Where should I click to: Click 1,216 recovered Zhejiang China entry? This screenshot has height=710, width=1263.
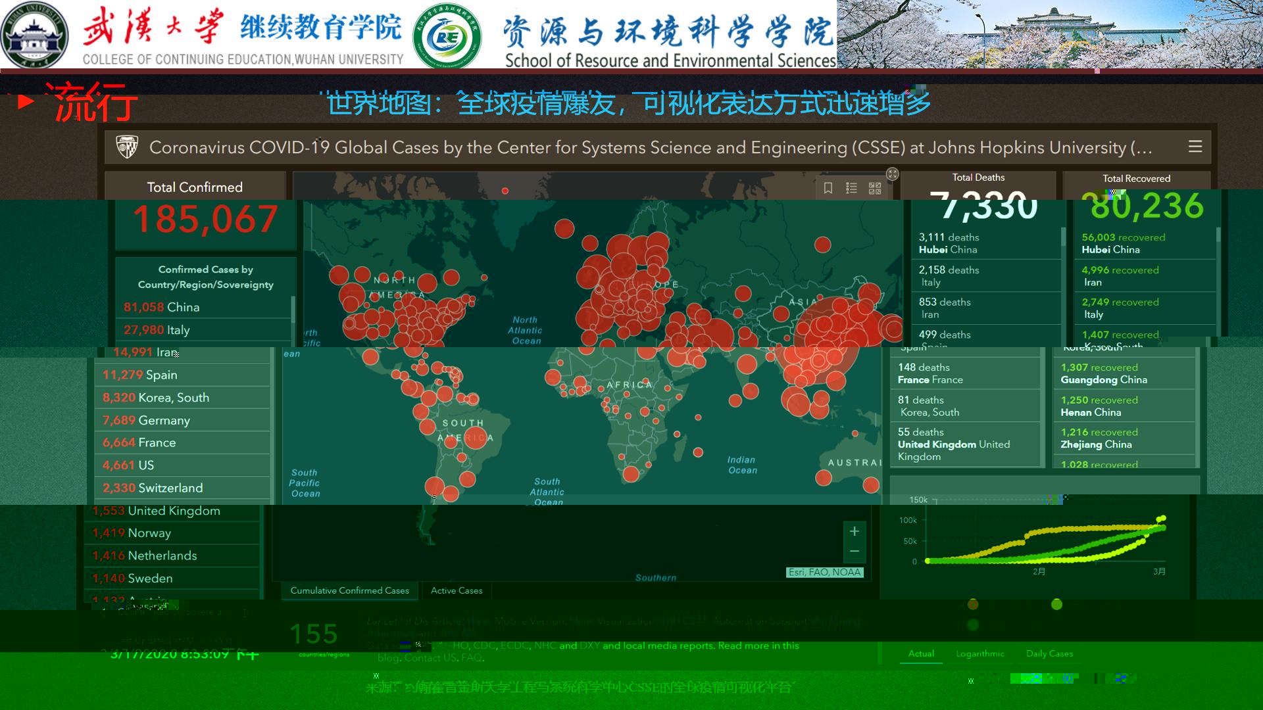[1124, 438]
